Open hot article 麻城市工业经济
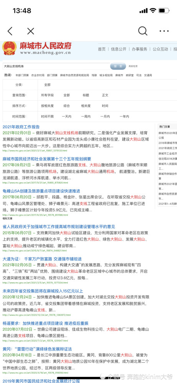 coord(168,154)
